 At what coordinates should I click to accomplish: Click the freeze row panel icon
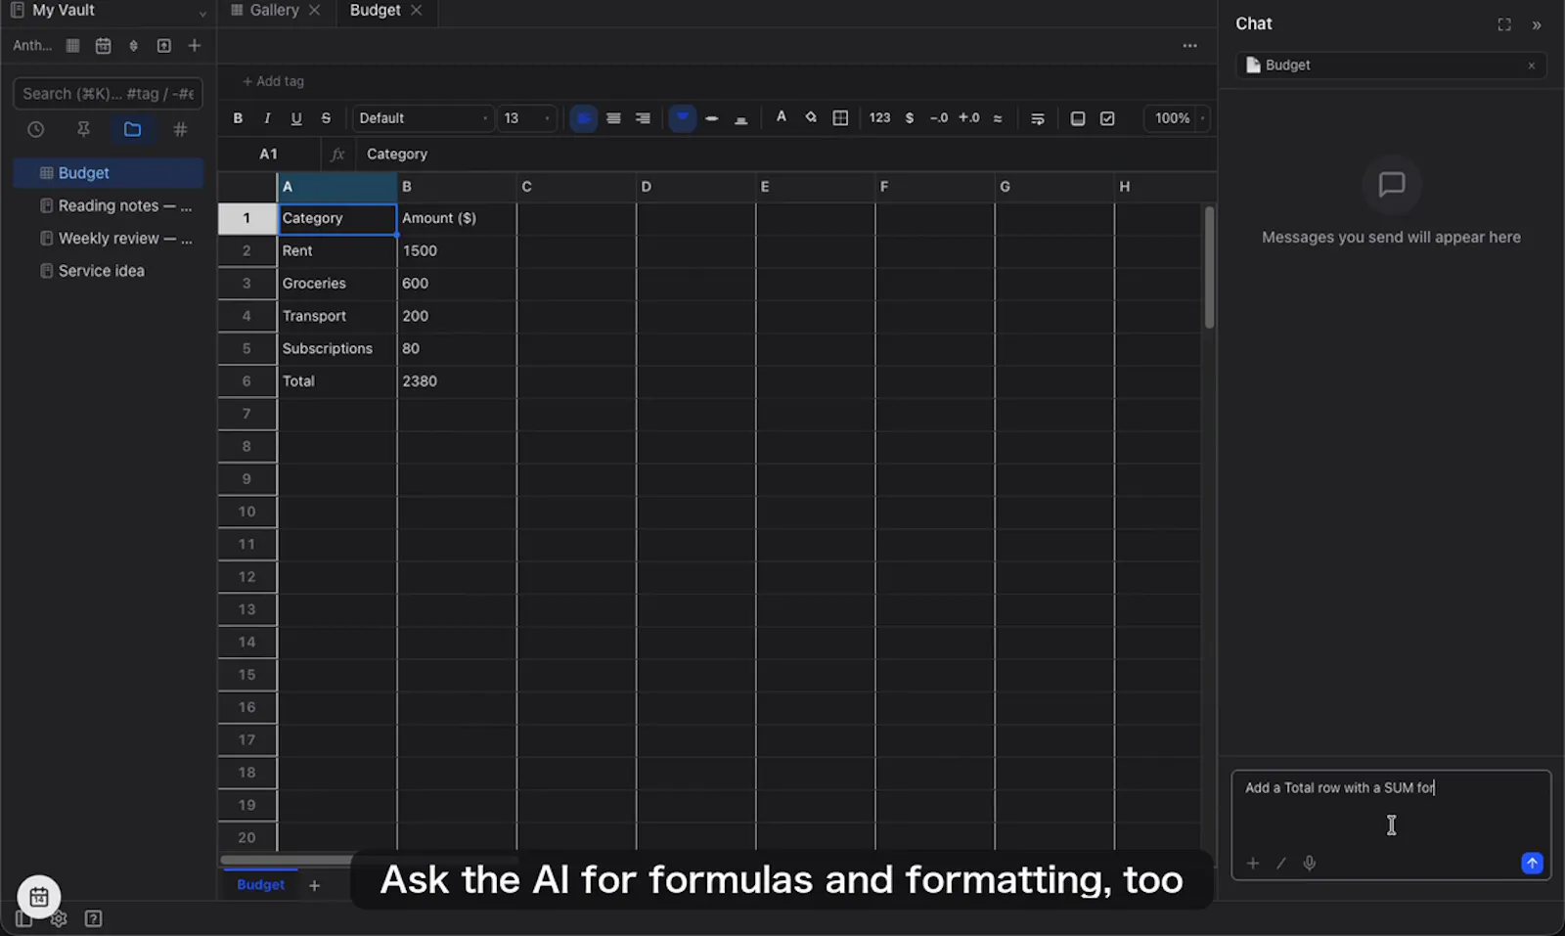click(x=1078, y=118)
